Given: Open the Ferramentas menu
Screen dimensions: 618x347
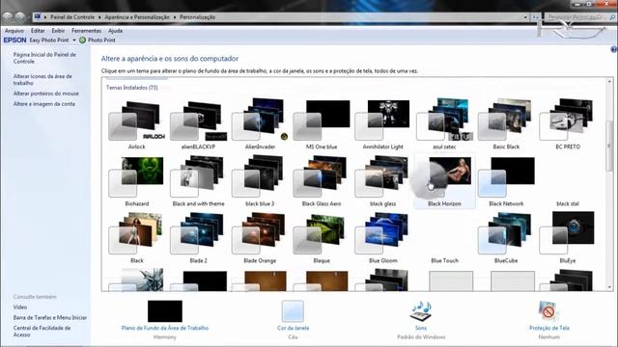Looking at the screenshot, I should 86,31.
